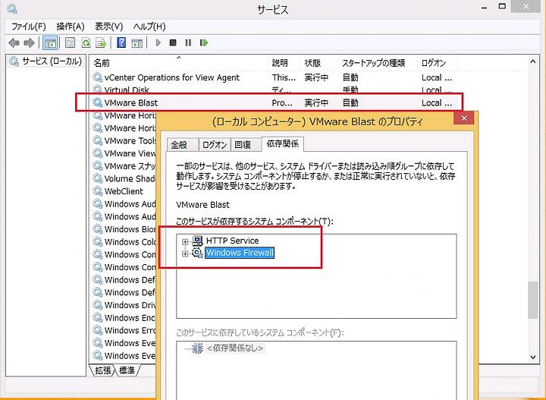
Task: Maximize the サービス window
Action: pos(502,6)
